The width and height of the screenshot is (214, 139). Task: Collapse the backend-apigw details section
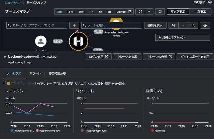5,57
